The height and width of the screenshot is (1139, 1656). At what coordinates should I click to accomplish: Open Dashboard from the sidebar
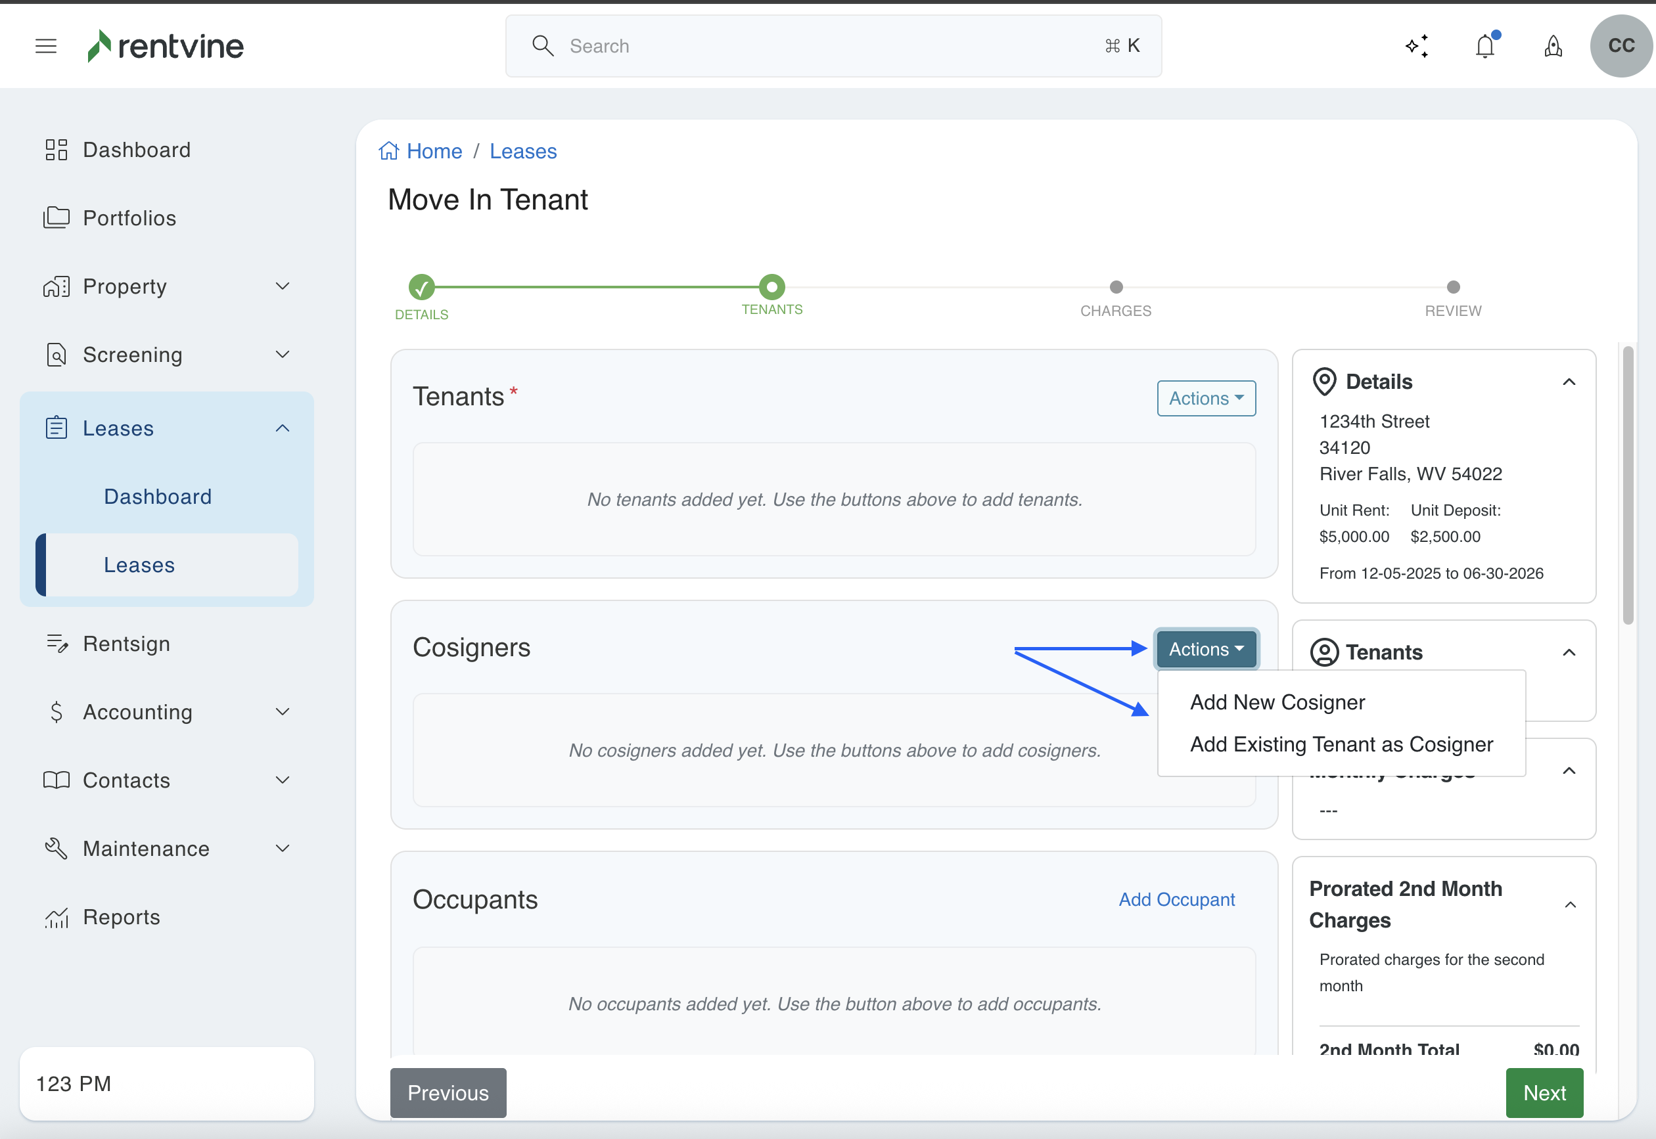pyautogui.click(x=136, y=150)
